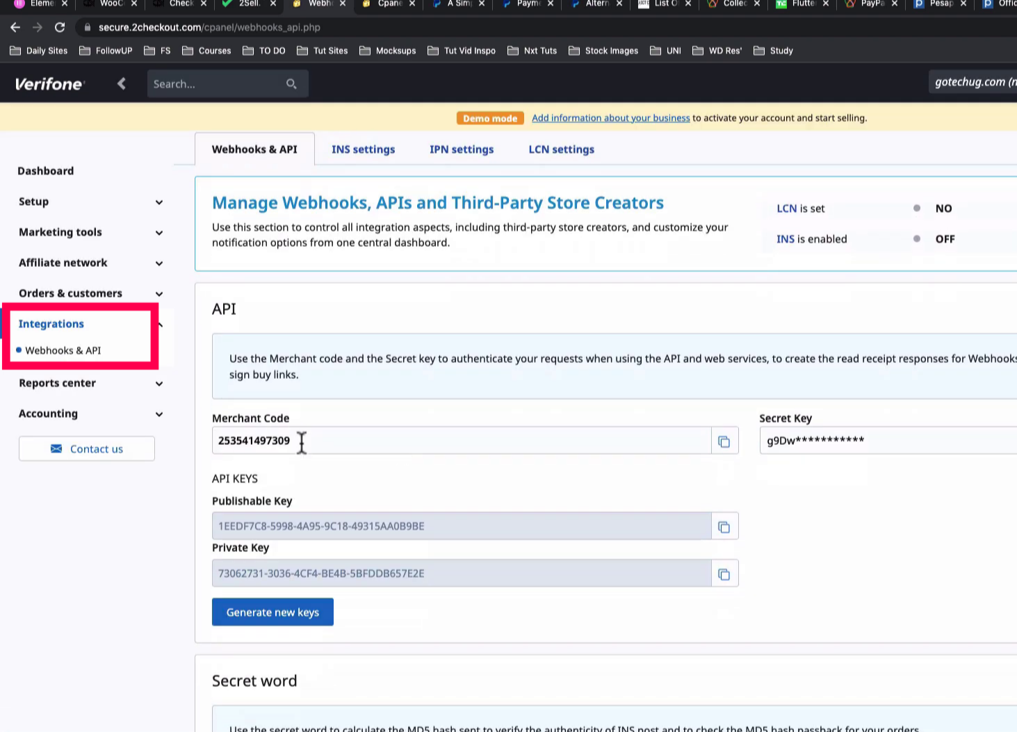Close the WooC browser tab
Image resolution: width=1017 pixels, height=732 pixels.
[x=134, y=3]
